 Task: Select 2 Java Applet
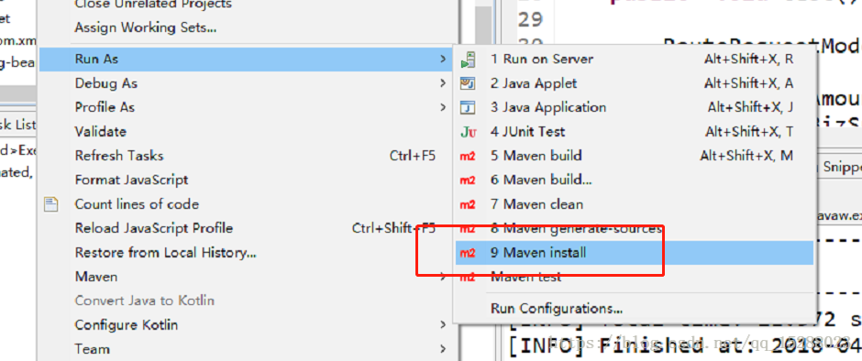(x=635, y=83)
